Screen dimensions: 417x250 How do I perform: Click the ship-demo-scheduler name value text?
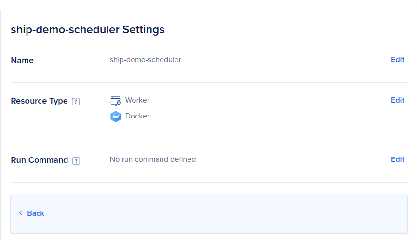[146, 60]
